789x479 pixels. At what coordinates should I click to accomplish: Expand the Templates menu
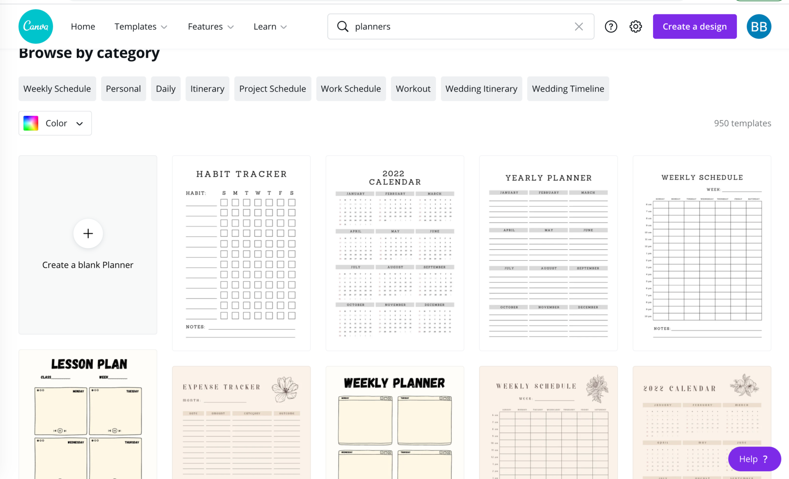tap(141, 27)
